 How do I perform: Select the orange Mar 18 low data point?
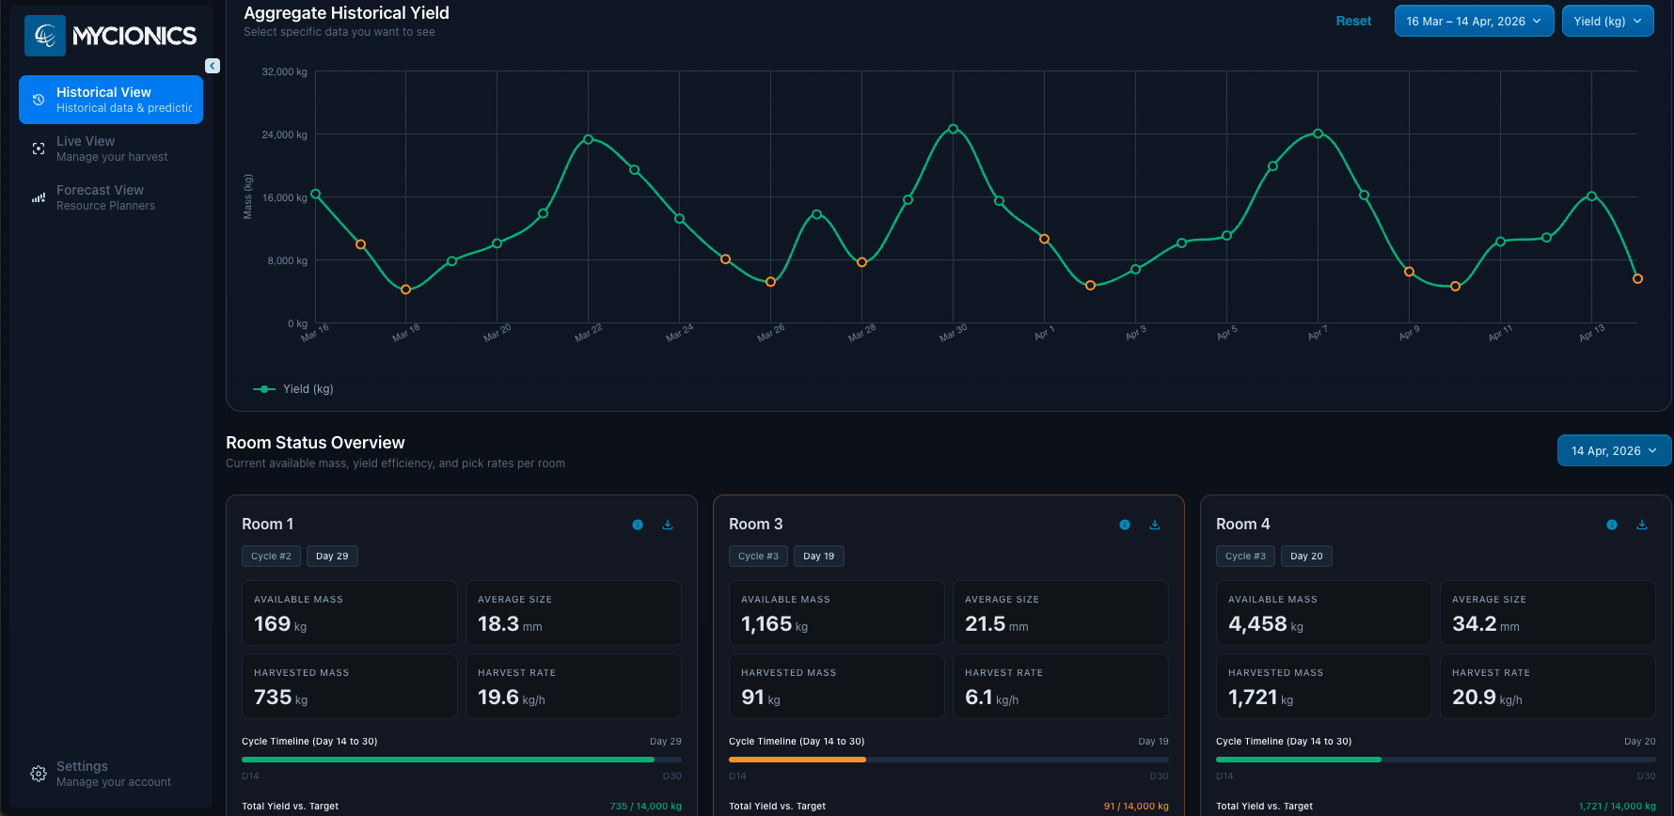pyautogui.click(x=406, y=290)
